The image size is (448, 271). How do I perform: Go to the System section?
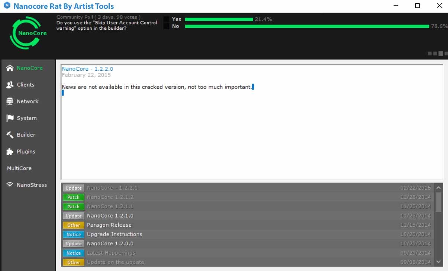(x=28, y=118)
